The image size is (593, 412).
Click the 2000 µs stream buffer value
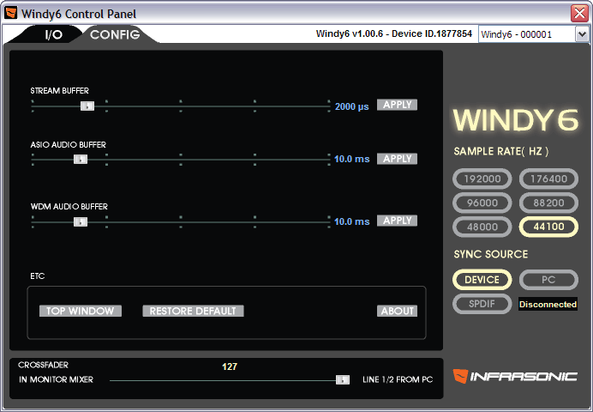[x=351, y=106]
